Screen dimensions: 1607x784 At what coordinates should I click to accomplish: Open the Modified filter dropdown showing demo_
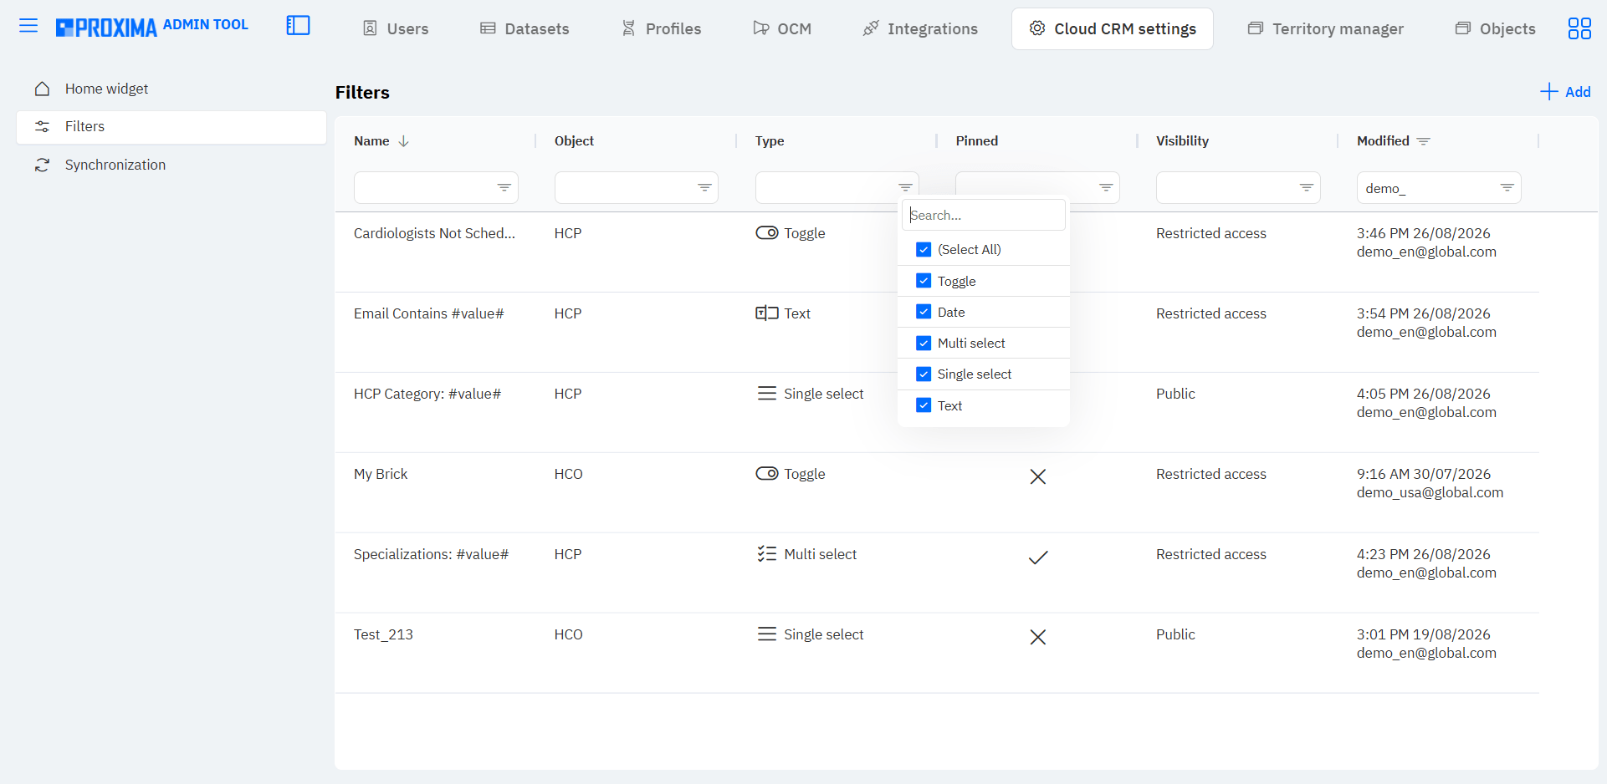1507,187
